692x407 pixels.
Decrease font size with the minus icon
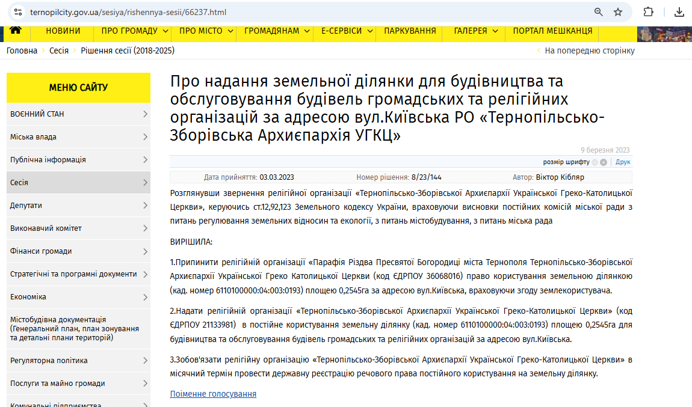pyautogui.click(x=595, y=162)
